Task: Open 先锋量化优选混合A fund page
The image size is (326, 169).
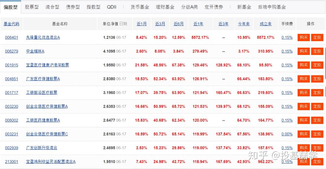Action: [x=43, y=37]
